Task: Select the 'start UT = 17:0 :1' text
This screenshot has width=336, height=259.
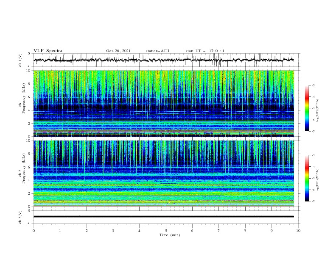Action: (205, 51)
